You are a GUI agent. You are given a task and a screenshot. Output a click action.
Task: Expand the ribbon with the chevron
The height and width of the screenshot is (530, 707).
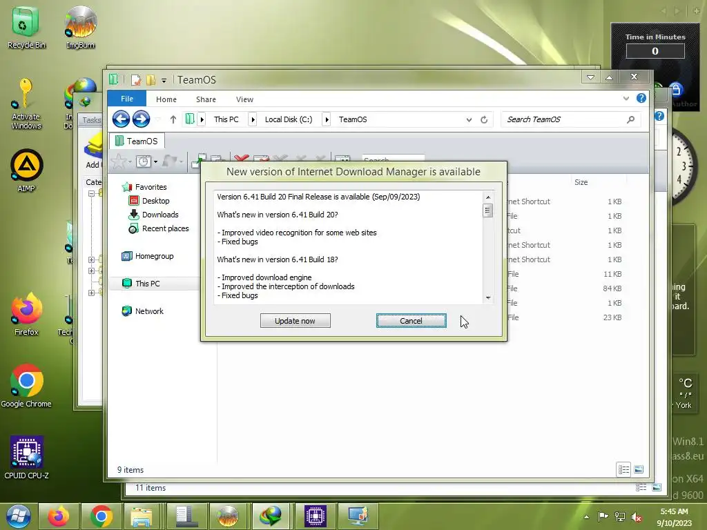point(626,98)
